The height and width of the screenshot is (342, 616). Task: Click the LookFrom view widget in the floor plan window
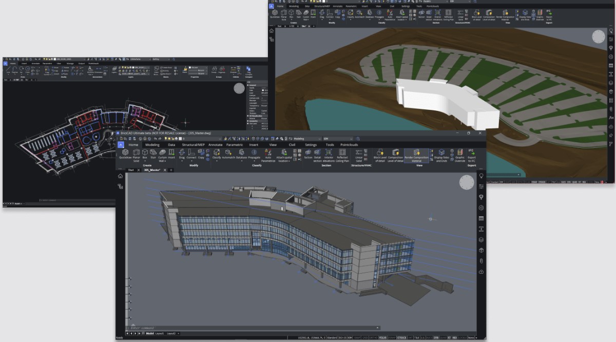[x=239, y=88]
